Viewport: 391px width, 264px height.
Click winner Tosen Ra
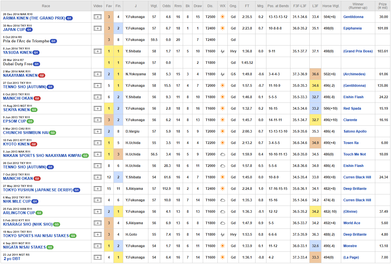click(351, 143)
